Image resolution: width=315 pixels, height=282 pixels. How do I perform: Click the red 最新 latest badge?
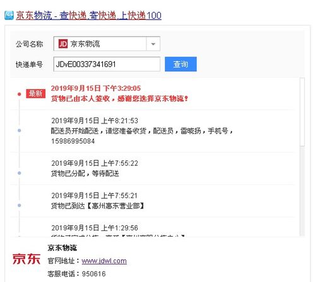35,94
